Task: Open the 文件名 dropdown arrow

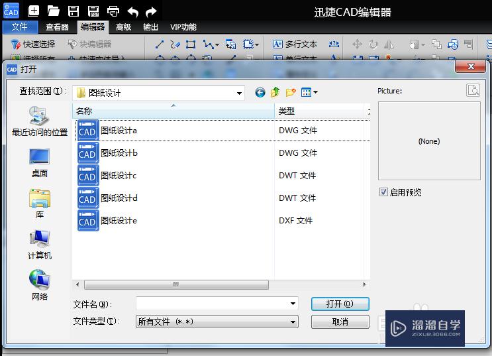Action: point(293,304)
